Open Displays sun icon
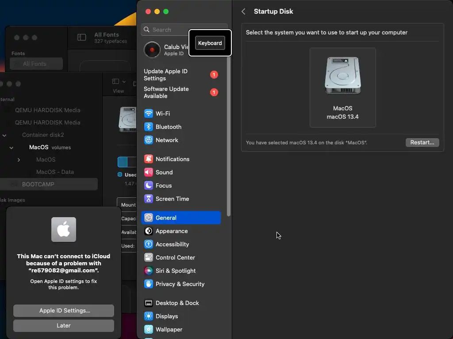 click(149, 316)
